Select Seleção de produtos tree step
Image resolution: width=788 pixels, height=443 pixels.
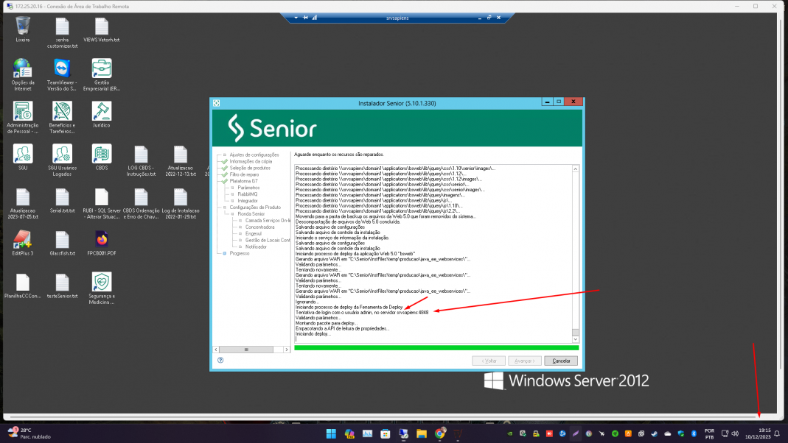pyautogui.click(x=250, y=168)
